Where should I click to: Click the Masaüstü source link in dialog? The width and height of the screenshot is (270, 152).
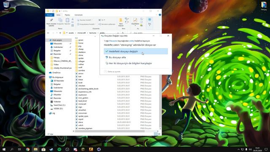(113, 41)
